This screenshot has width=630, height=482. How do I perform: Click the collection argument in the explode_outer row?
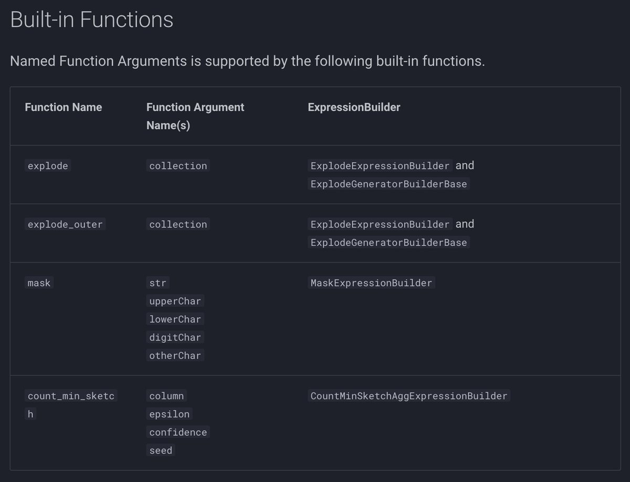tap(178, 224)
